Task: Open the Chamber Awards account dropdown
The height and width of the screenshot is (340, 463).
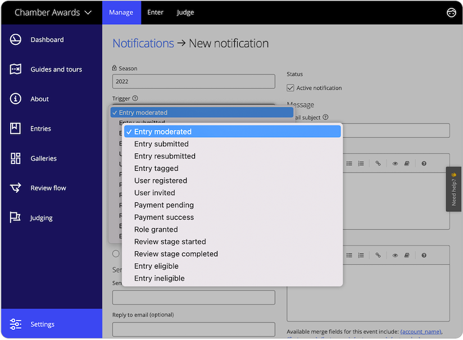Action: click(x=51, y=12)
